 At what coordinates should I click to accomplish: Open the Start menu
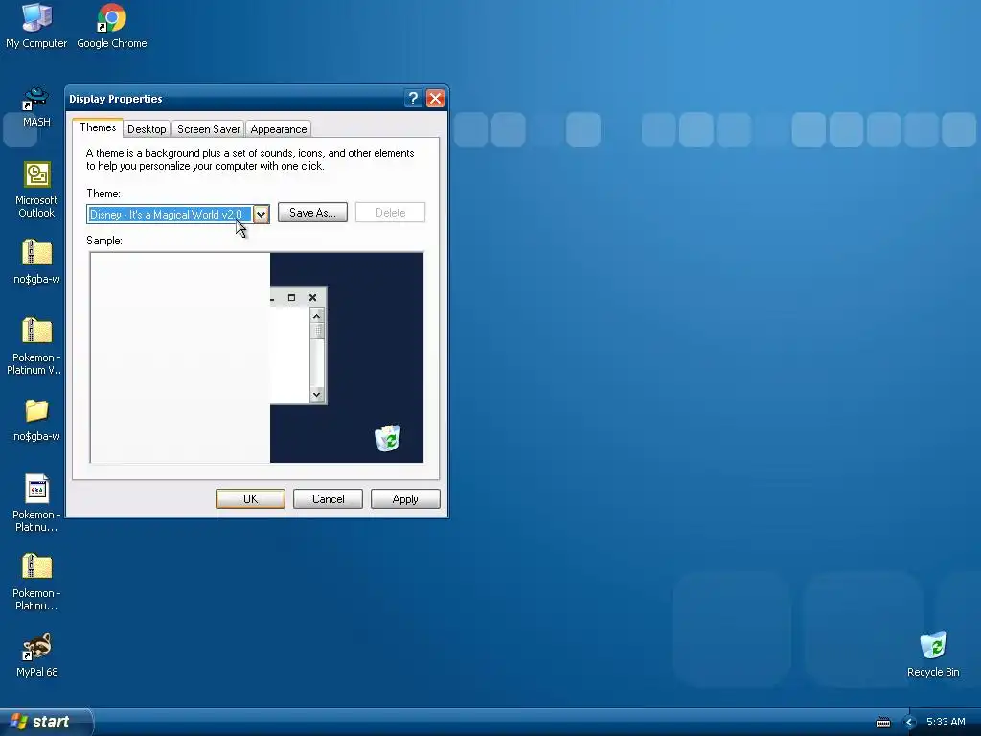[x=46, y=722]
